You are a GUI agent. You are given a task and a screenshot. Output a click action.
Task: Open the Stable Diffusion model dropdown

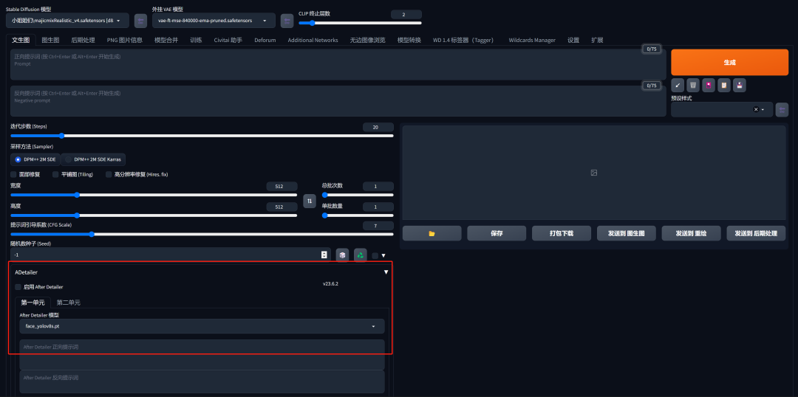tap(68, 21)
